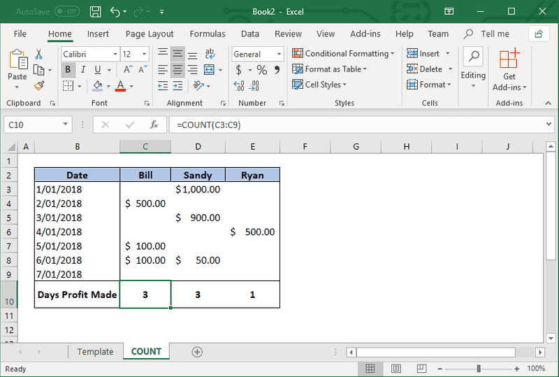
Task: Click Merge & Center icon
Action: tap(209, 70)
